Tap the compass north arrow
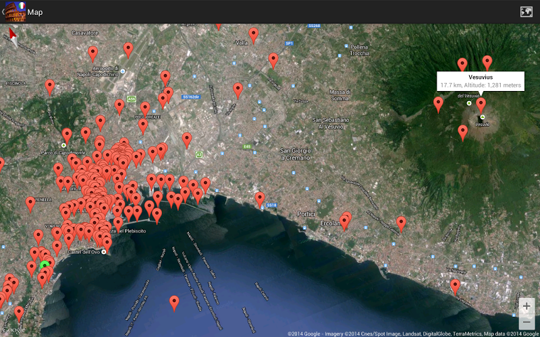The image size is (540, 337). pos(13,36)
